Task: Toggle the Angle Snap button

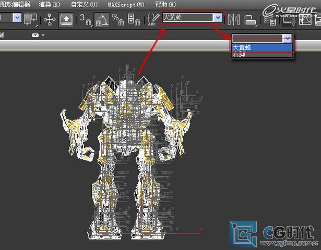Action: (102, 20)
